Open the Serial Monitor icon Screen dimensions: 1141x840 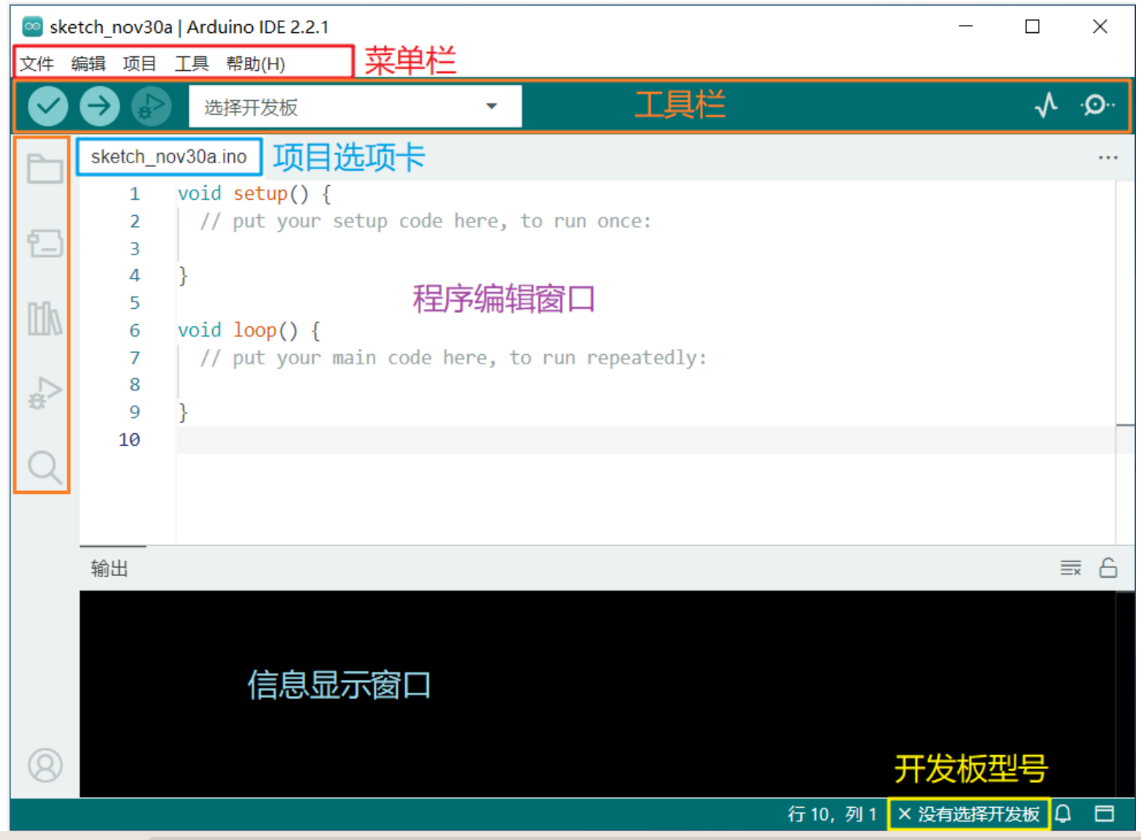click(1096, 105)
